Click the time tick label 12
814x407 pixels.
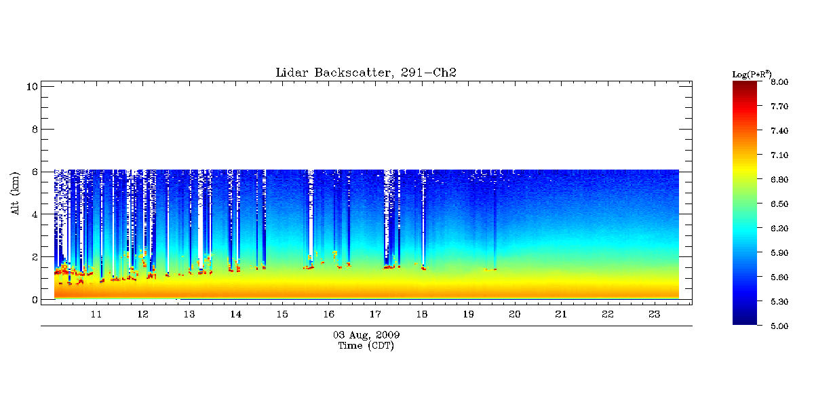coord(142,314)
